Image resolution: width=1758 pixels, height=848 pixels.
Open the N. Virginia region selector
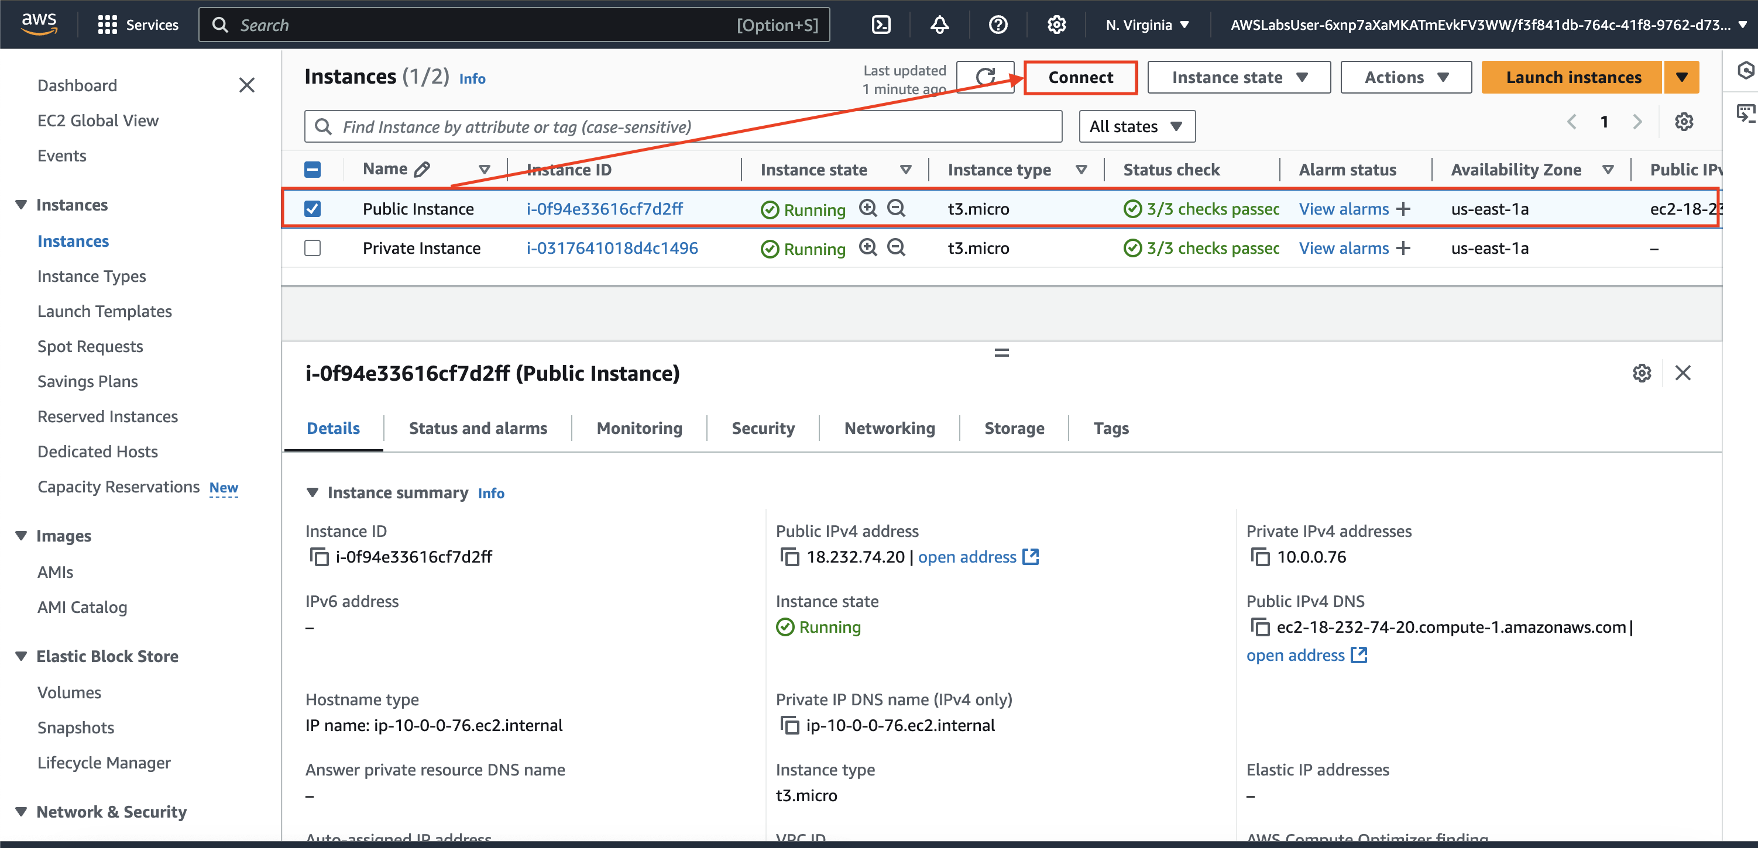1147,25
